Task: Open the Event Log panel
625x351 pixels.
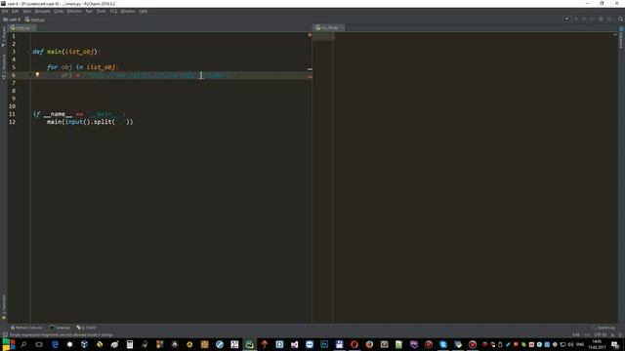Action: (604, 328)
